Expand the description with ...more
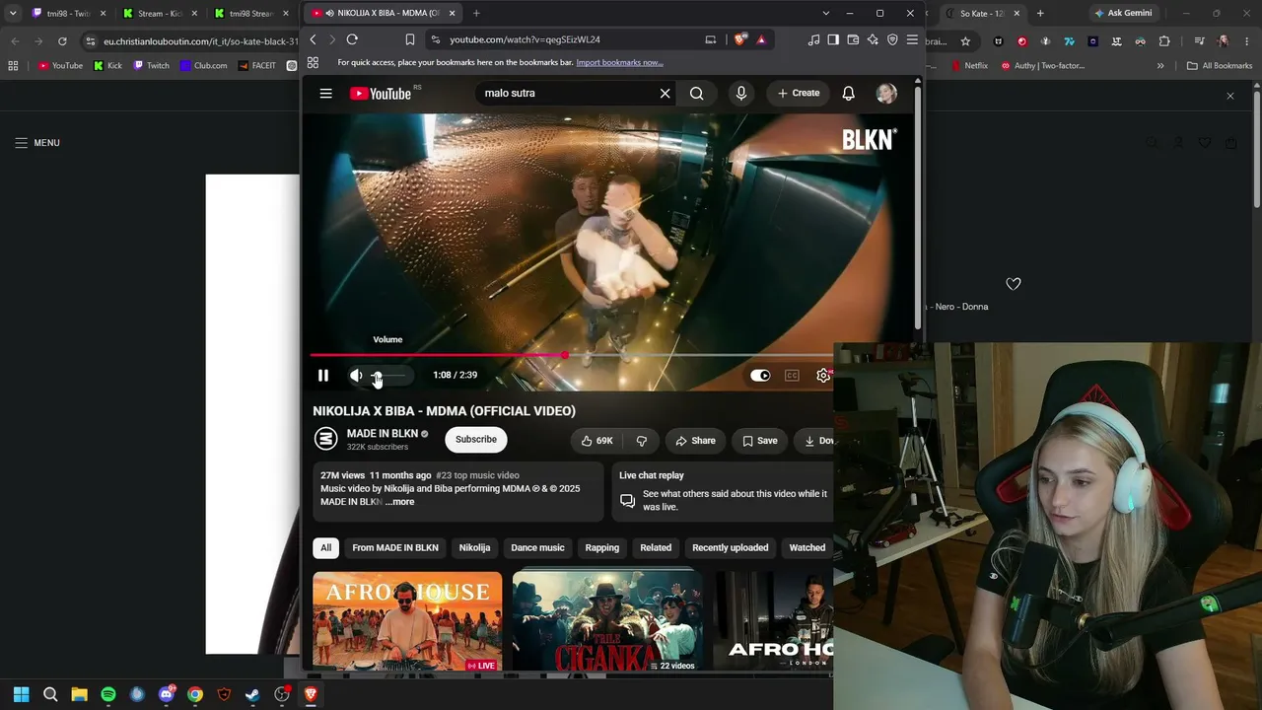The width and height of the screenshot is (1262, 710). [x=399, y=502]
